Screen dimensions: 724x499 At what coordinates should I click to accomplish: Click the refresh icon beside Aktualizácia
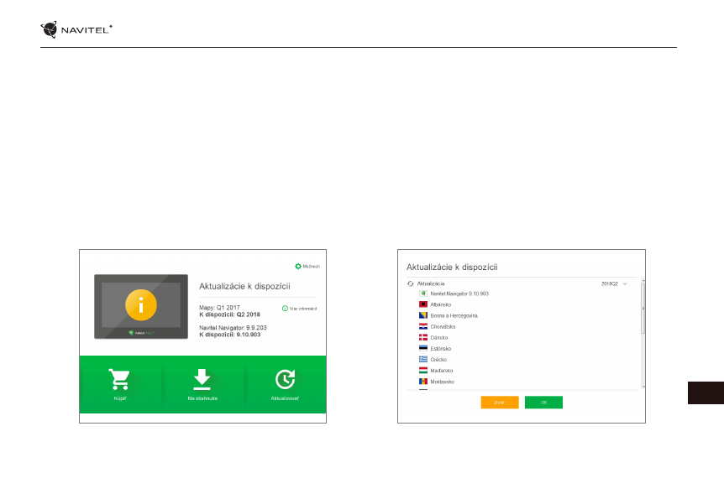pyautogui.click(x=411, y=284)
